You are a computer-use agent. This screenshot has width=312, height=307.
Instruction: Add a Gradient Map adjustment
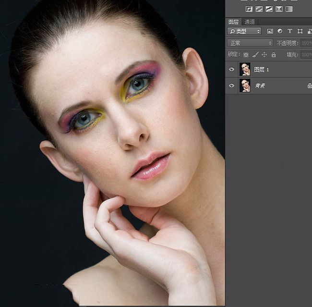pyautogui.click(x=289, y=9)
